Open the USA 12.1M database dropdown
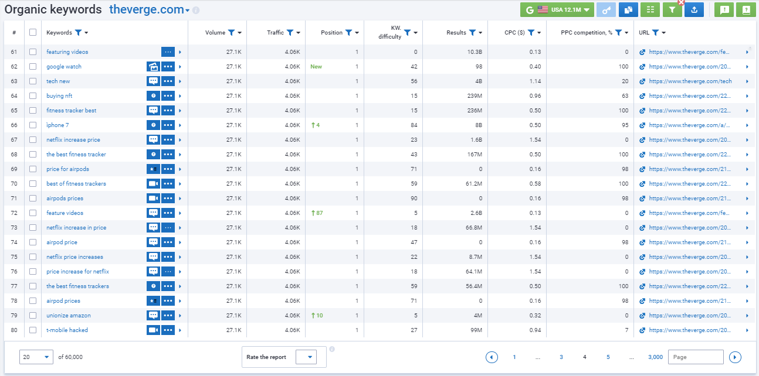 (557, 10)
